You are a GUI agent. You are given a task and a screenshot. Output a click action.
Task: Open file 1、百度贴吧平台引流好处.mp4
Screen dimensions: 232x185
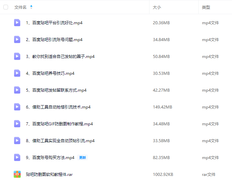tap(54, 23)
